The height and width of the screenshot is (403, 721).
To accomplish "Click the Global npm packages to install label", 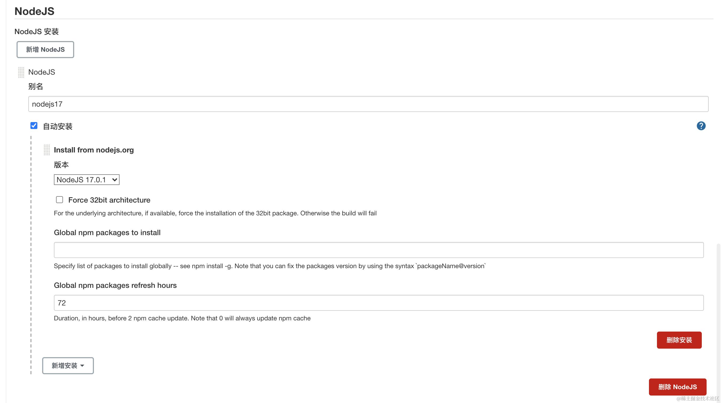I will [107, 232].
